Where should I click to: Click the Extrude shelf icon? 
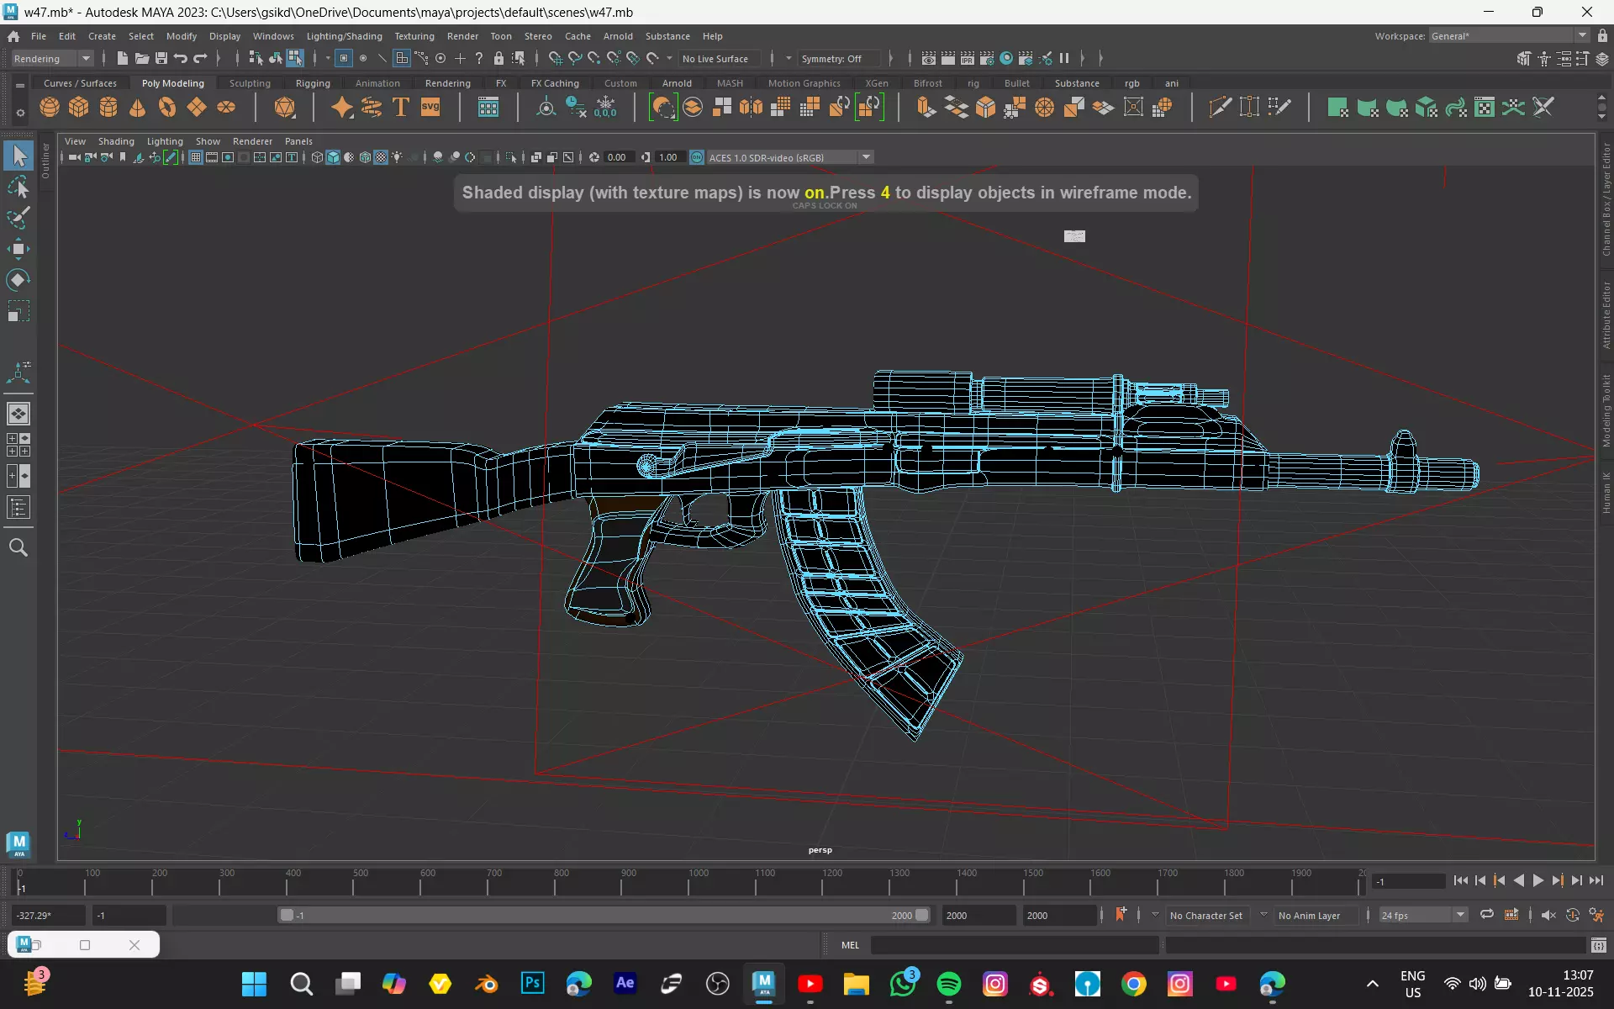pyautogui.click(x=926, y=108)
